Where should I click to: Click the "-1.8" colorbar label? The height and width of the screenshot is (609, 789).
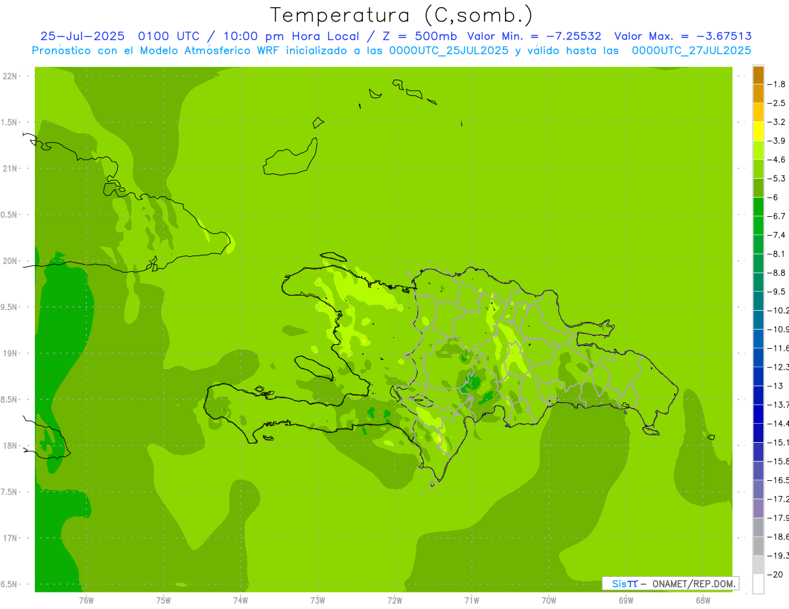click(x=777, y=84)
